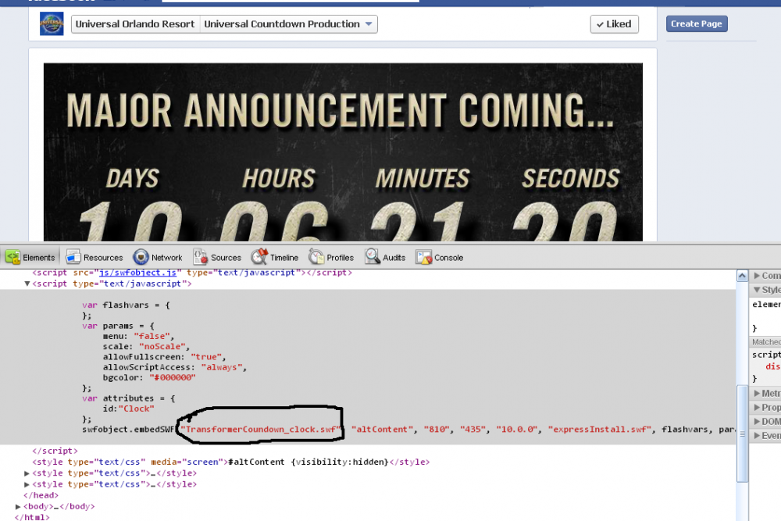781x521 pixels.
Task: Switch to the Elements tab label
Action: pyautogui.click(x=39, y=258)
